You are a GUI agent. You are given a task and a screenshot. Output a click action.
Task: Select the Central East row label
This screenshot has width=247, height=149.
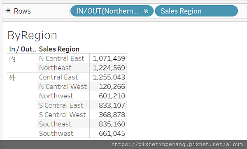[58, 77]
